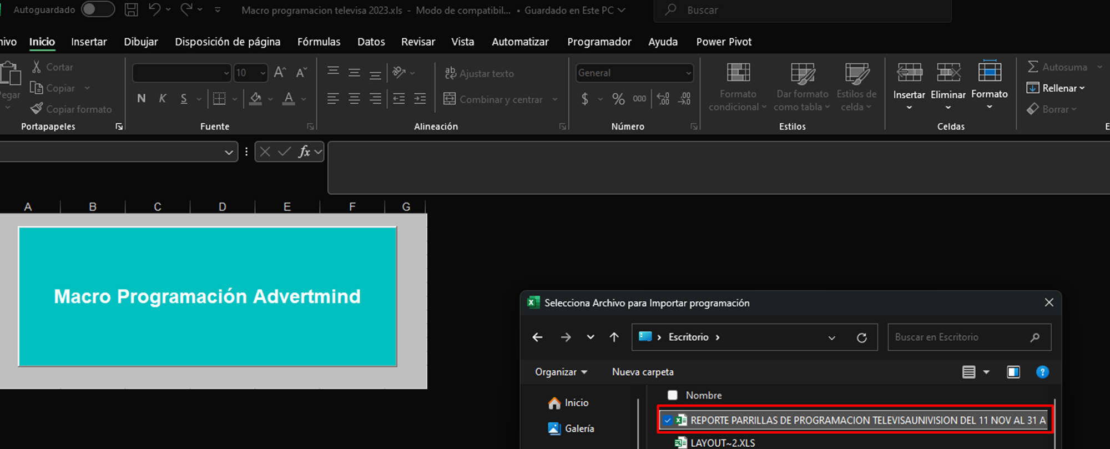
Task: Uncheck the REPORTE PARRILLAS file checkbox
Action: click(x=668, y=420)
